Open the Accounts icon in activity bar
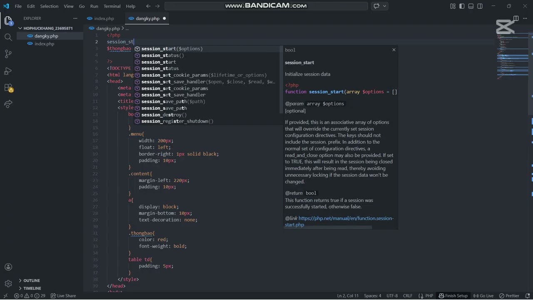The height and width of the screenshot is (300, 533). [8, 267]
